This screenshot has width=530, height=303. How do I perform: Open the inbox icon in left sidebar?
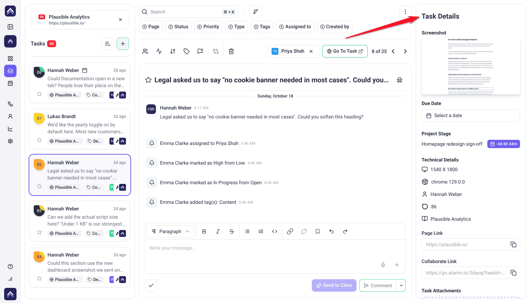pyautogui.click(x=10, y=71)
